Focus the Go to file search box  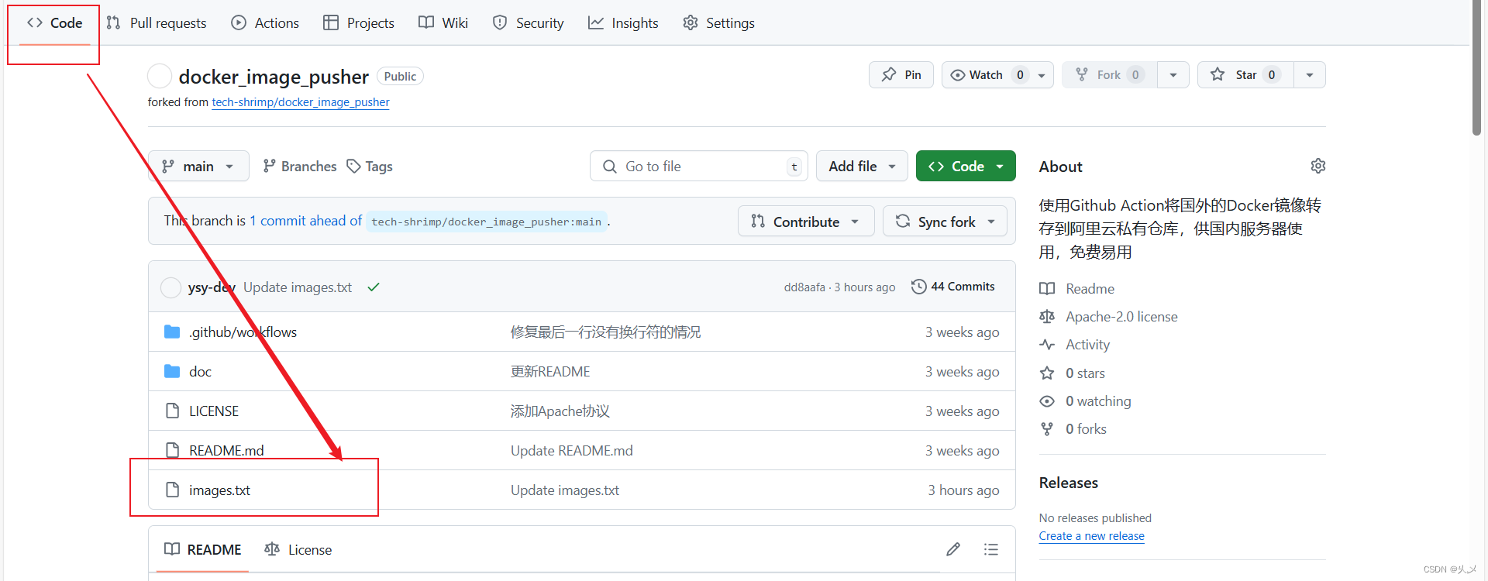point(699,167)
